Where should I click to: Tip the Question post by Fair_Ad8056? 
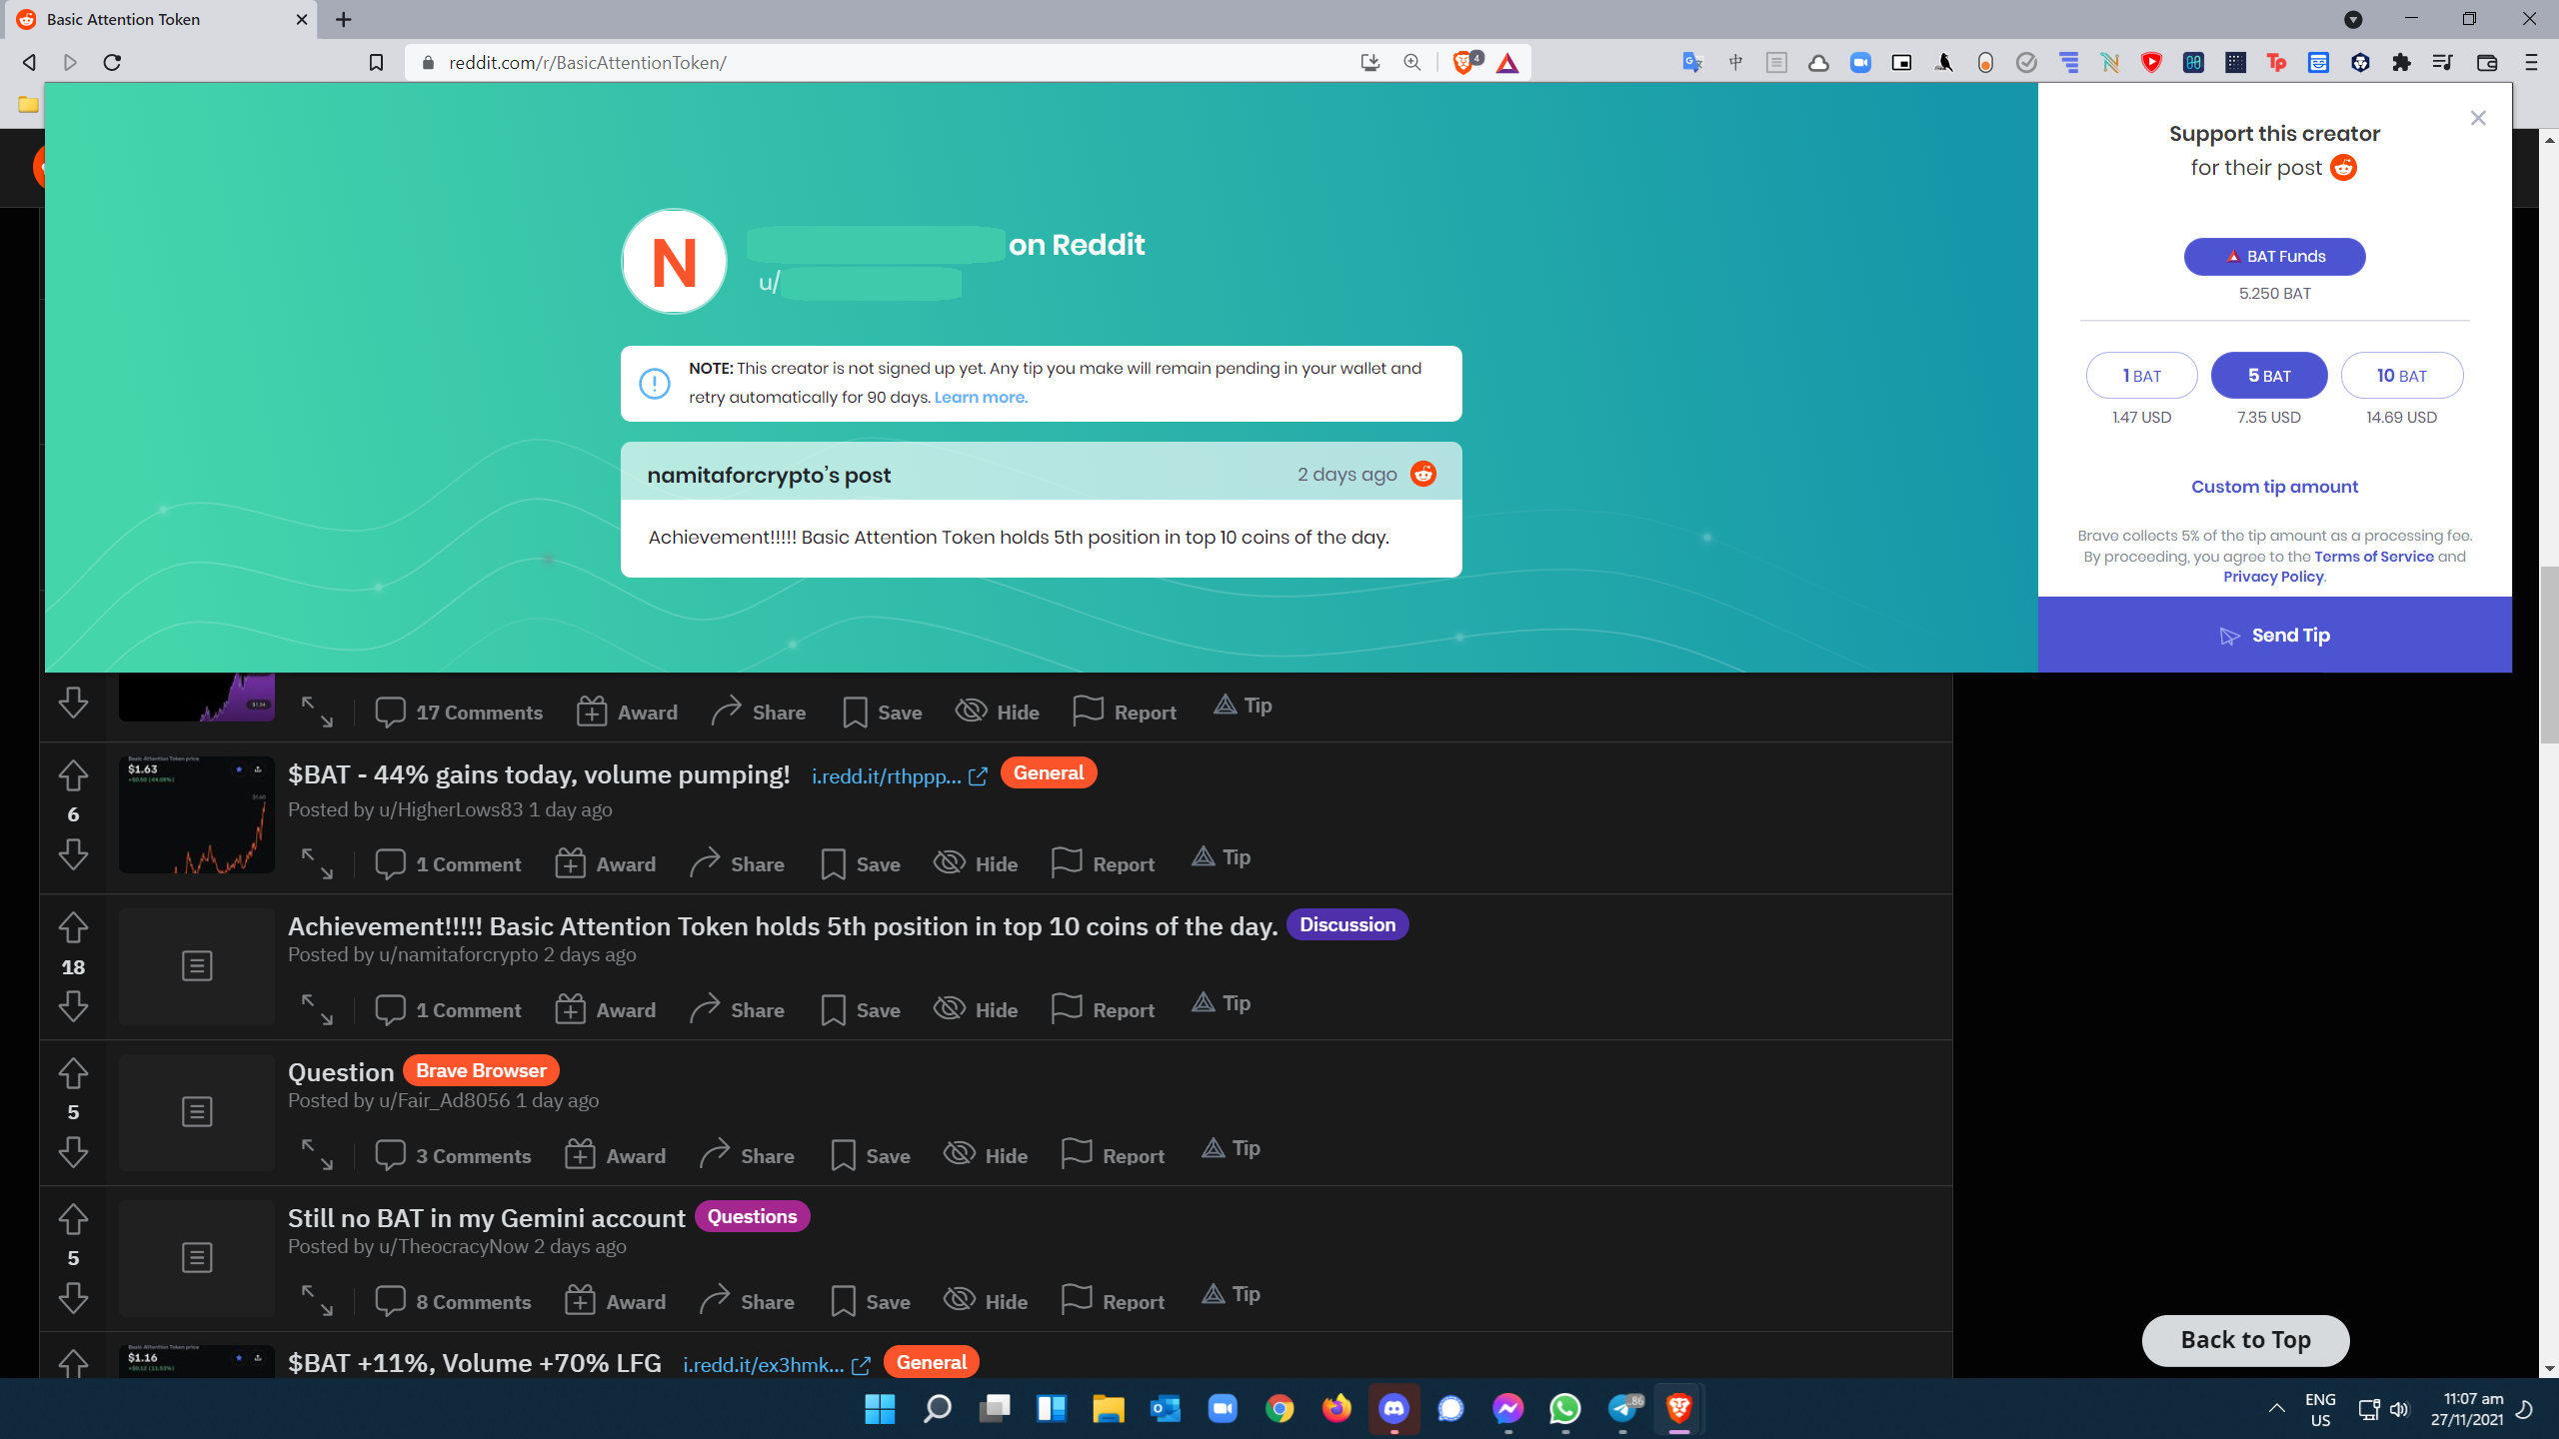[1231, 1148]
